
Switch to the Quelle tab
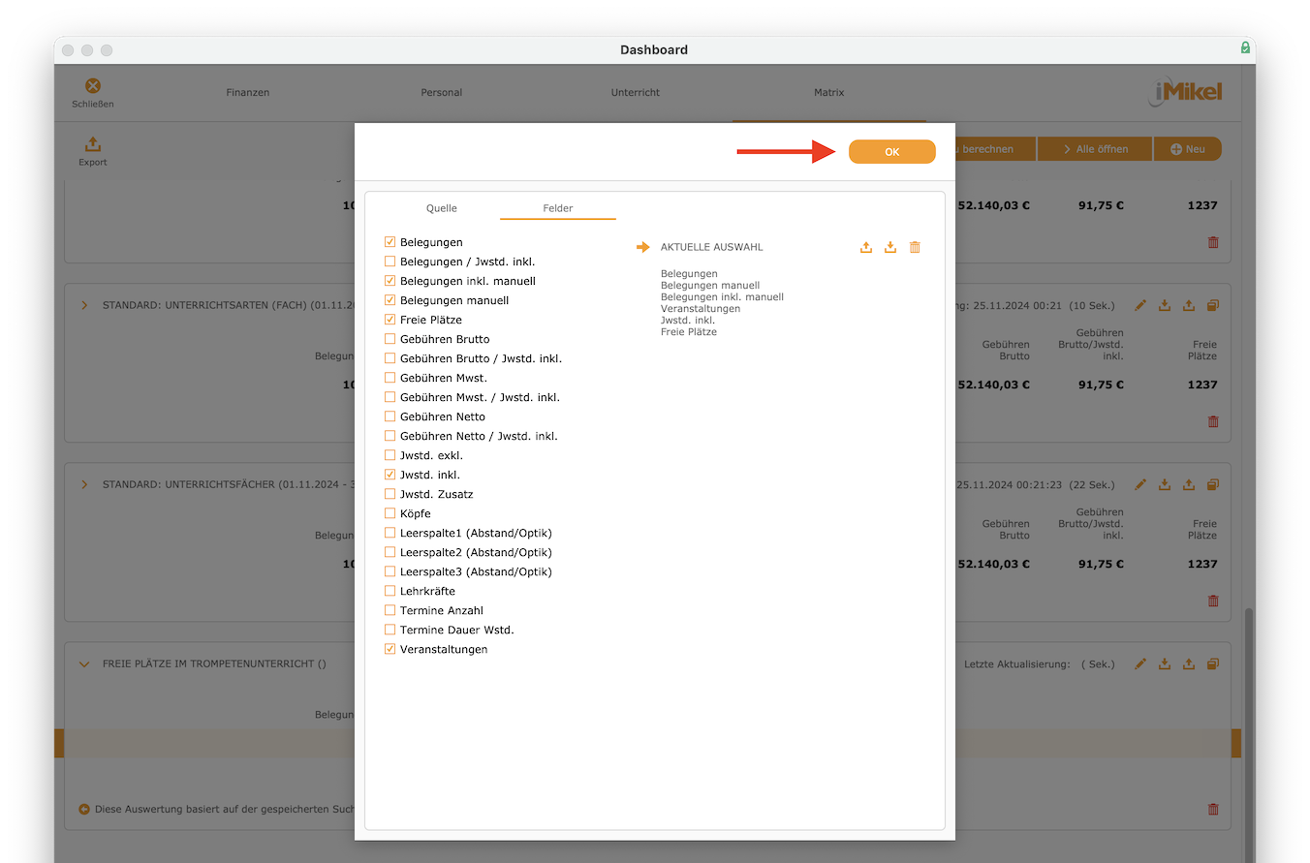coord(442,208)
